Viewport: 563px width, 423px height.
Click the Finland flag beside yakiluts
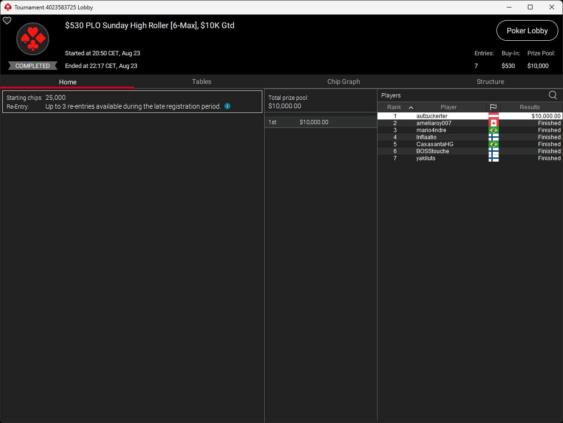point(493,158)
